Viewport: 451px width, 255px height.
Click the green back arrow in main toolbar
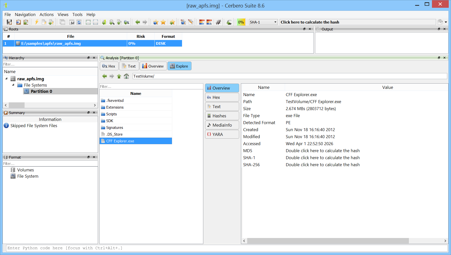click(x=137, y=22)
